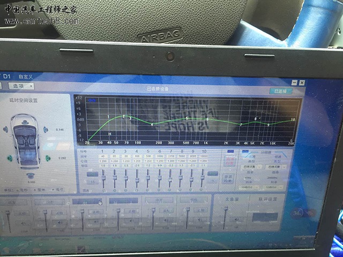Click the phase button in the 中置 channel
Image resolution: width=343 pixels, height=257 pixels.
click(x=166, y=210)
